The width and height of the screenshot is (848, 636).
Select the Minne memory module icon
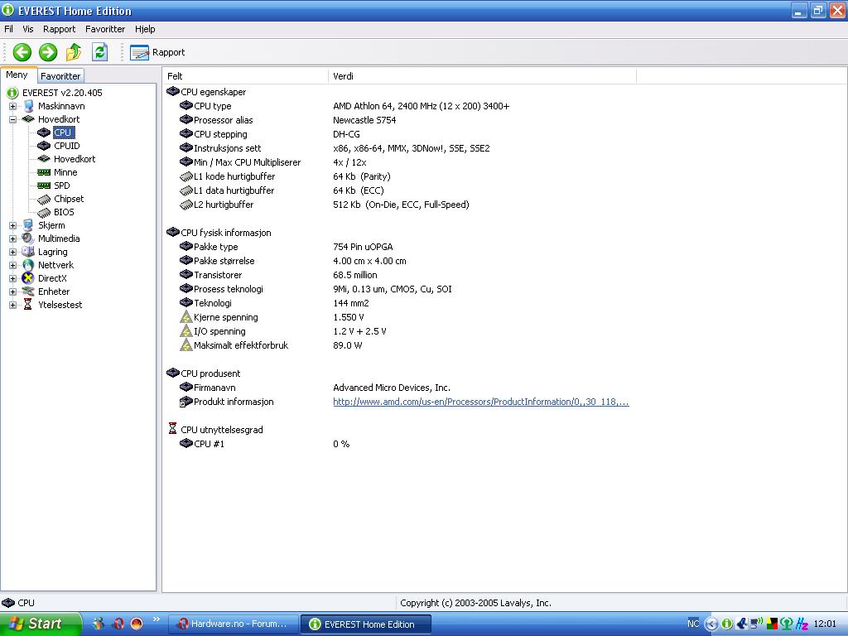(x=44, y=172)
